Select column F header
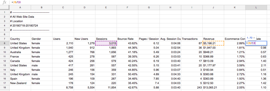The width and height of the screenshot is (270, 91). click(127, 7)
